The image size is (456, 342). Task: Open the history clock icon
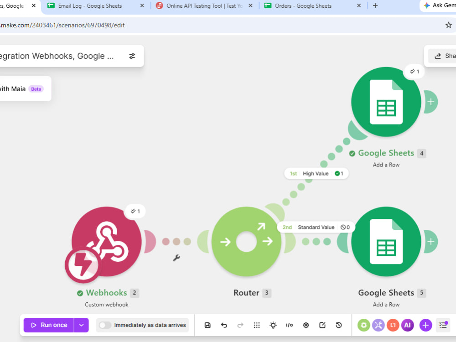click(x=339, y=325)
